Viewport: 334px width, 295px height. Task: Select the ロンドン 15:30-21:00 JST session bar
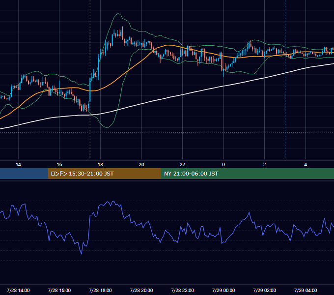[104, 174]
